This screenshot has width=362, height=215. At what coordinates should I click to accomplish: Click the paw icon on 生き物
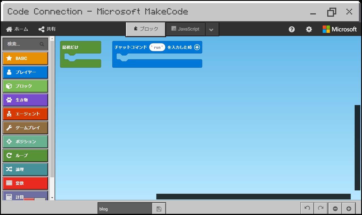point(9,100)
